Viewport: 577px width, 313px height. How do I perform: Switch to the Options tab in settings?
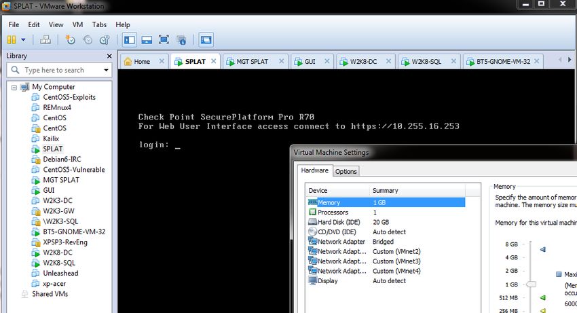(x=346, y=171)
